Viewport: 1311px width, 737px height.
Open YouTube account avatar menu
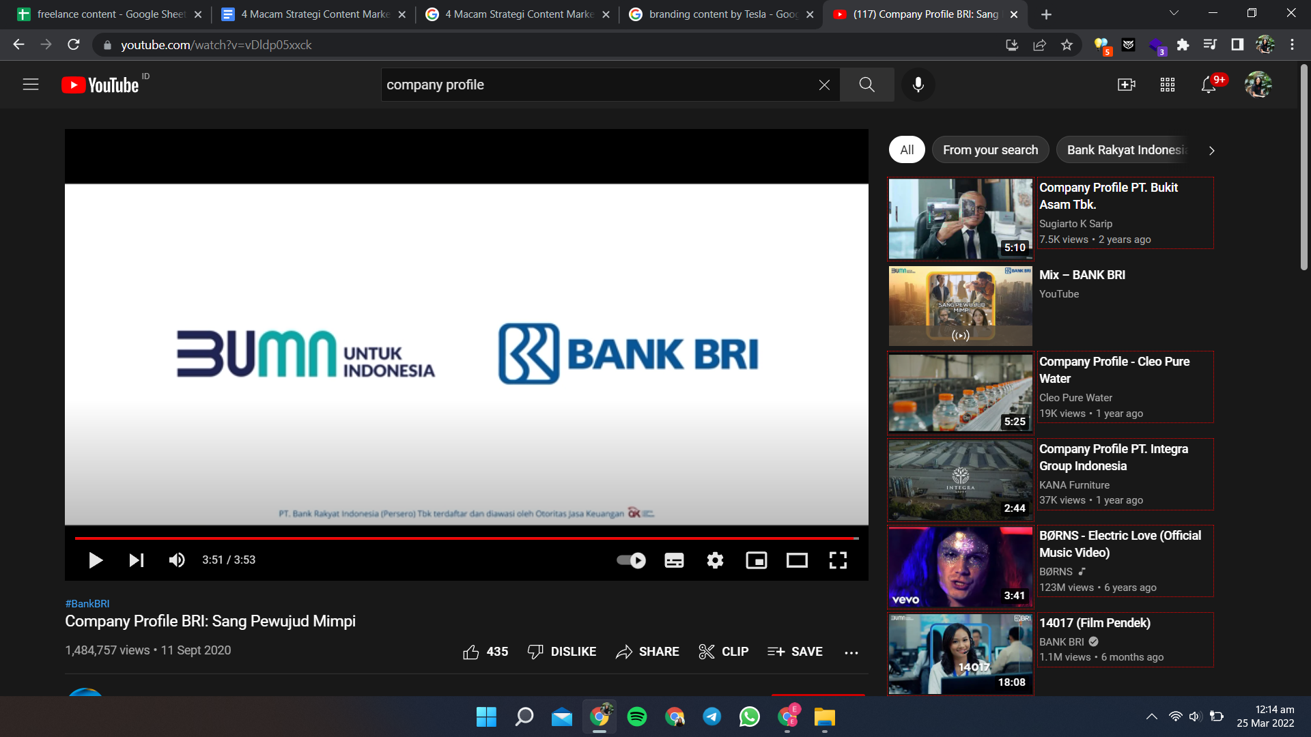pyautogui.click(x=1258, y=85)
